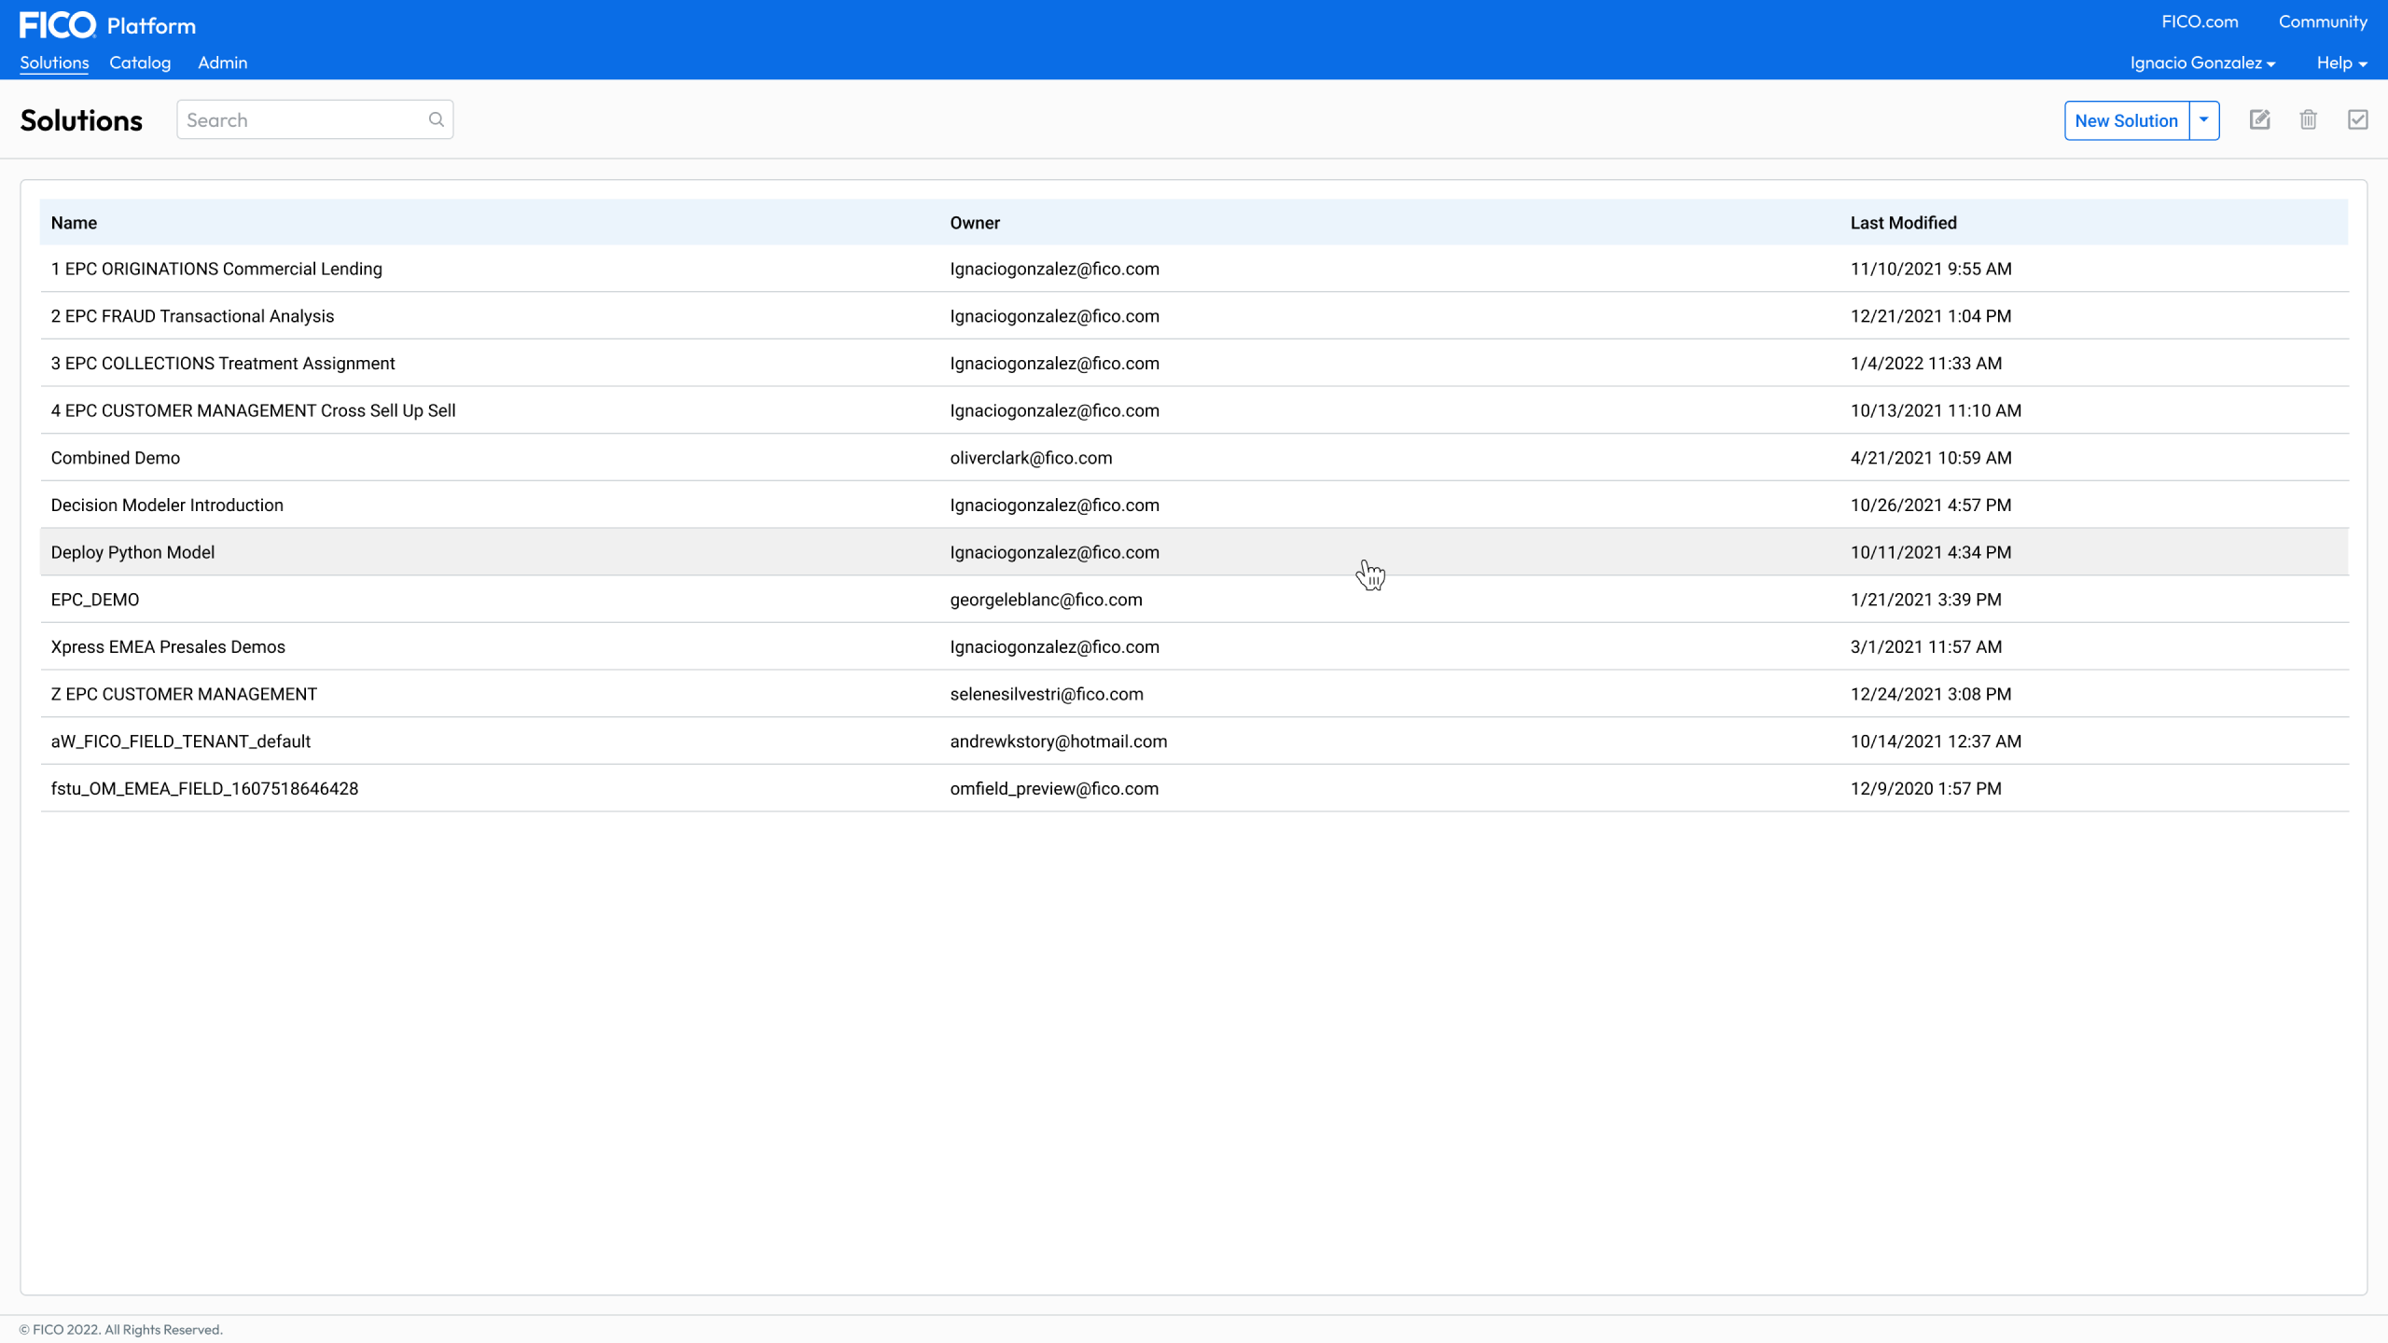Click the New Solution button
Screen dimensions: 2388x1343
2127,120
